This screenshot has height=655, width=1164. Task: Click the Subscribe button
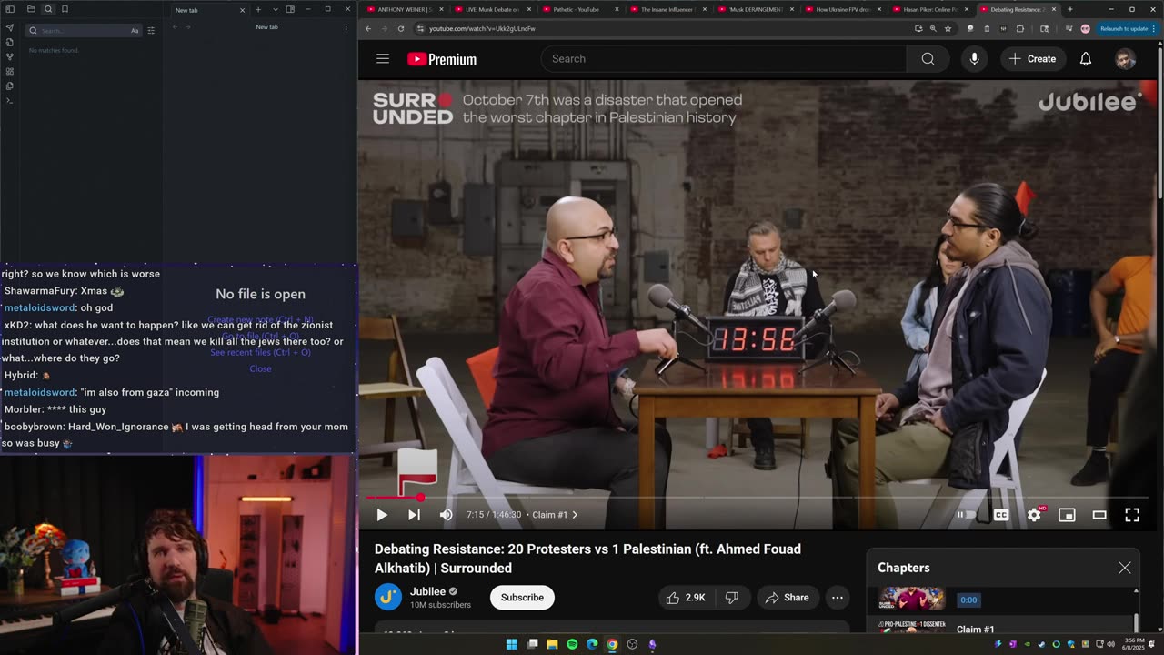click(522, 598)
